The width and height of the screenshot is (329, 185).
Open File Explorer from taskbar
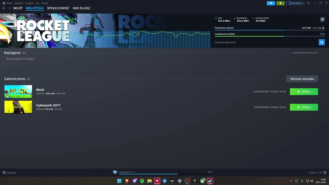(x=150, y=181)
